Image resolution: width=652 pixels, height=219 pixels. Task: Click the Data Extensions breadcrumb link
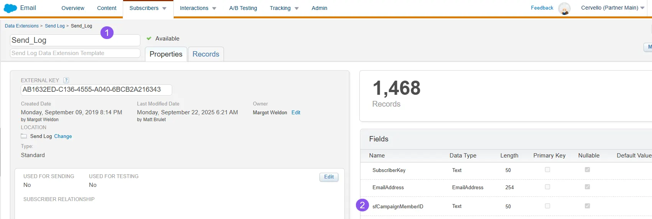coord(22,26)
